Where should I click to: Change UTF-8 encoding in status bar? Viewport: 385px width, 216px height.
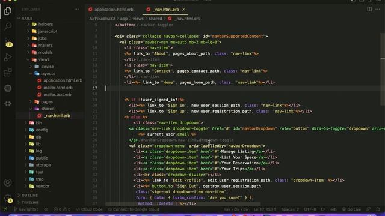click(x=310, y=209)
